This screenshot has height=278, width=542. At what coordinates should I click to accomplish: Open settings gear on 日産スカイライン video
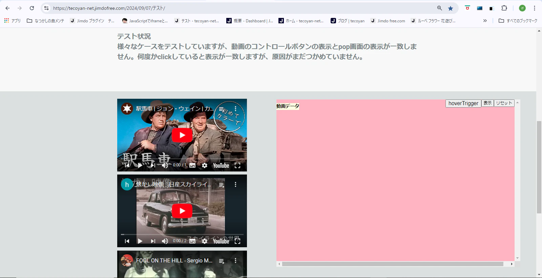coord(205,241)
